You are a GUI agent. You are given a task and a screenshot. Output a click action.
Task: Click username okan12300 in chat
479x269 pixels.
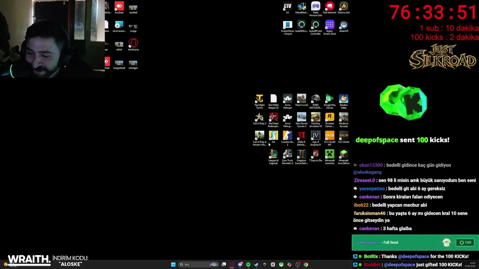371,165
